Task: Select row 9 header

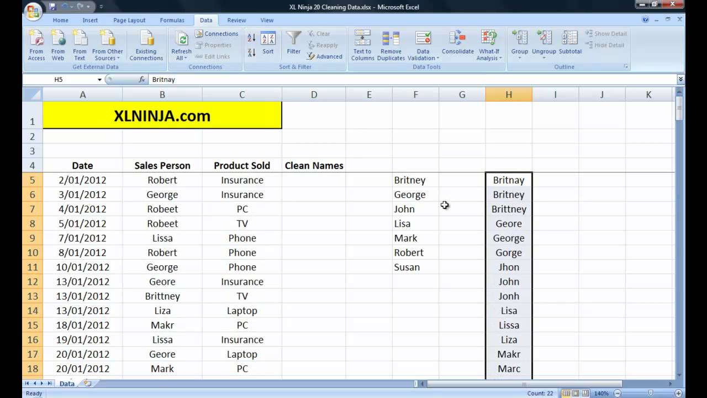Action: pyautogui.click(x=33, y=238)
